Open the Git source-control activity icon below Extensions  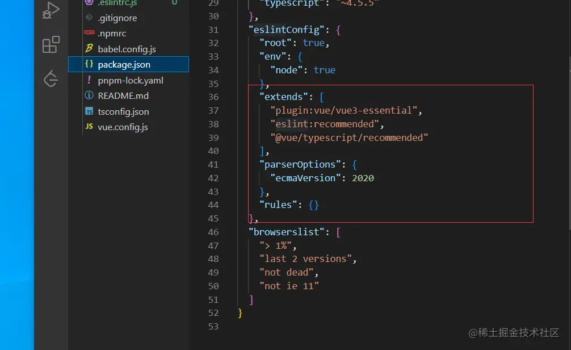pos(51,78)
